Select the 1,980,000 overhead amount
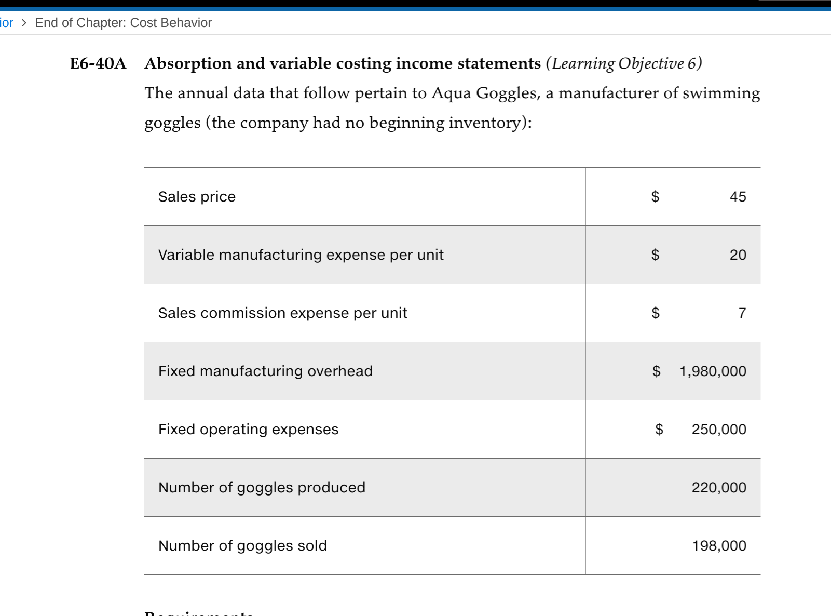This screenshot has width=831, height=616. [x=712, y=371]
